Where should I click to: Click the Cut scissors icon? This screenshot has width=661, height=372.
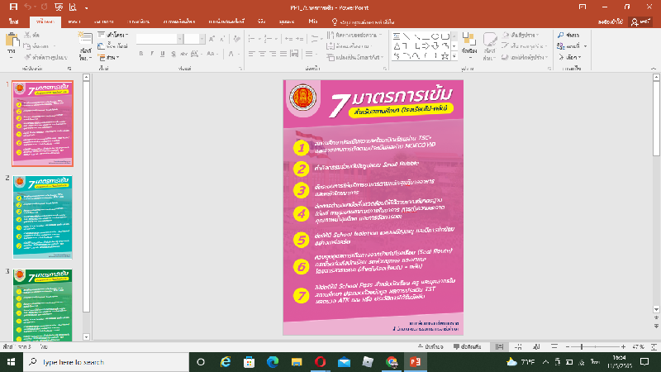click(x=27, y=36)
